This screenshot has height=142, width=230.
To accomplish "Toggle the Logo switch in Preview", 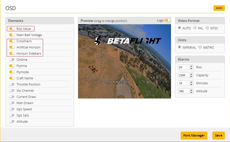I will 168,20.
